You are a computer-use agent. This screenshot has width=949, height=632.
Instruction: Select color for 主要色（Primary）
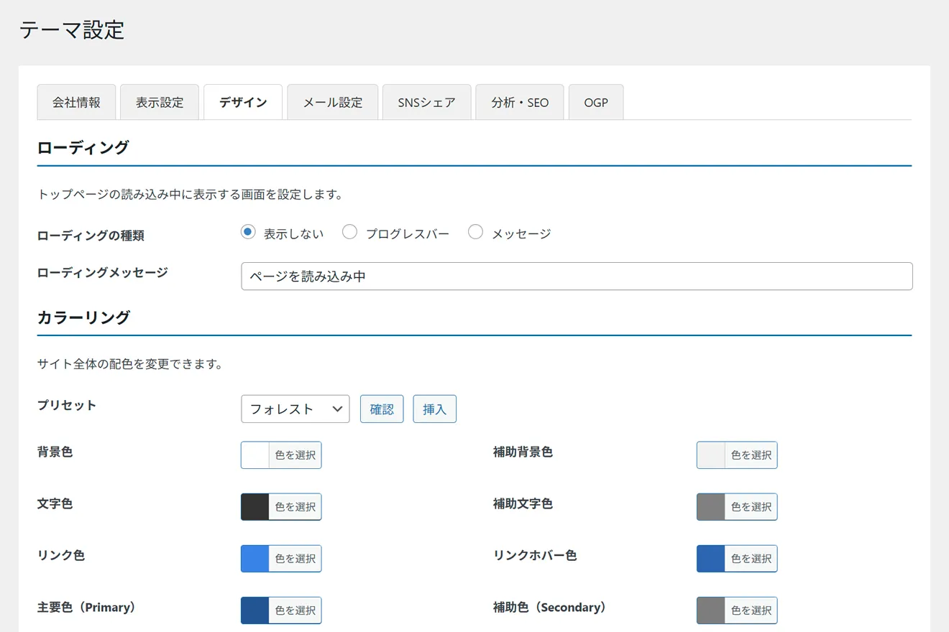pos(281,610)
